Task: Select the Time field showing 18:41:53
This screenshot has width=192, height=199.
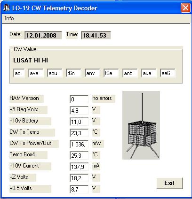Action: click(x=96, y=35)
